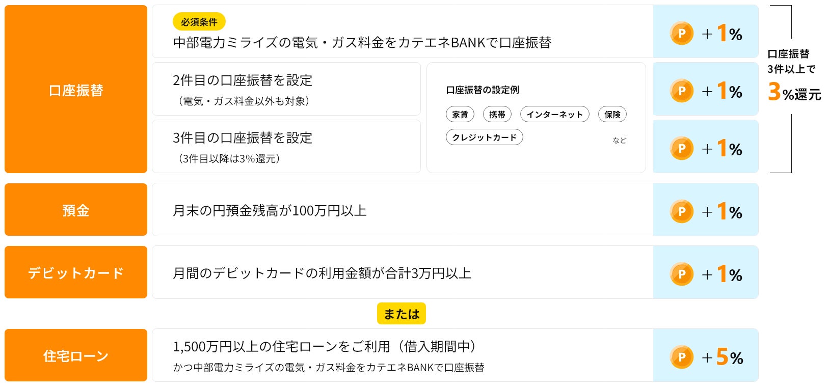The width and height of the screenshot is (828, 388).
Task: Select the 家賃 example tag
Action: (x=460, y=115)
